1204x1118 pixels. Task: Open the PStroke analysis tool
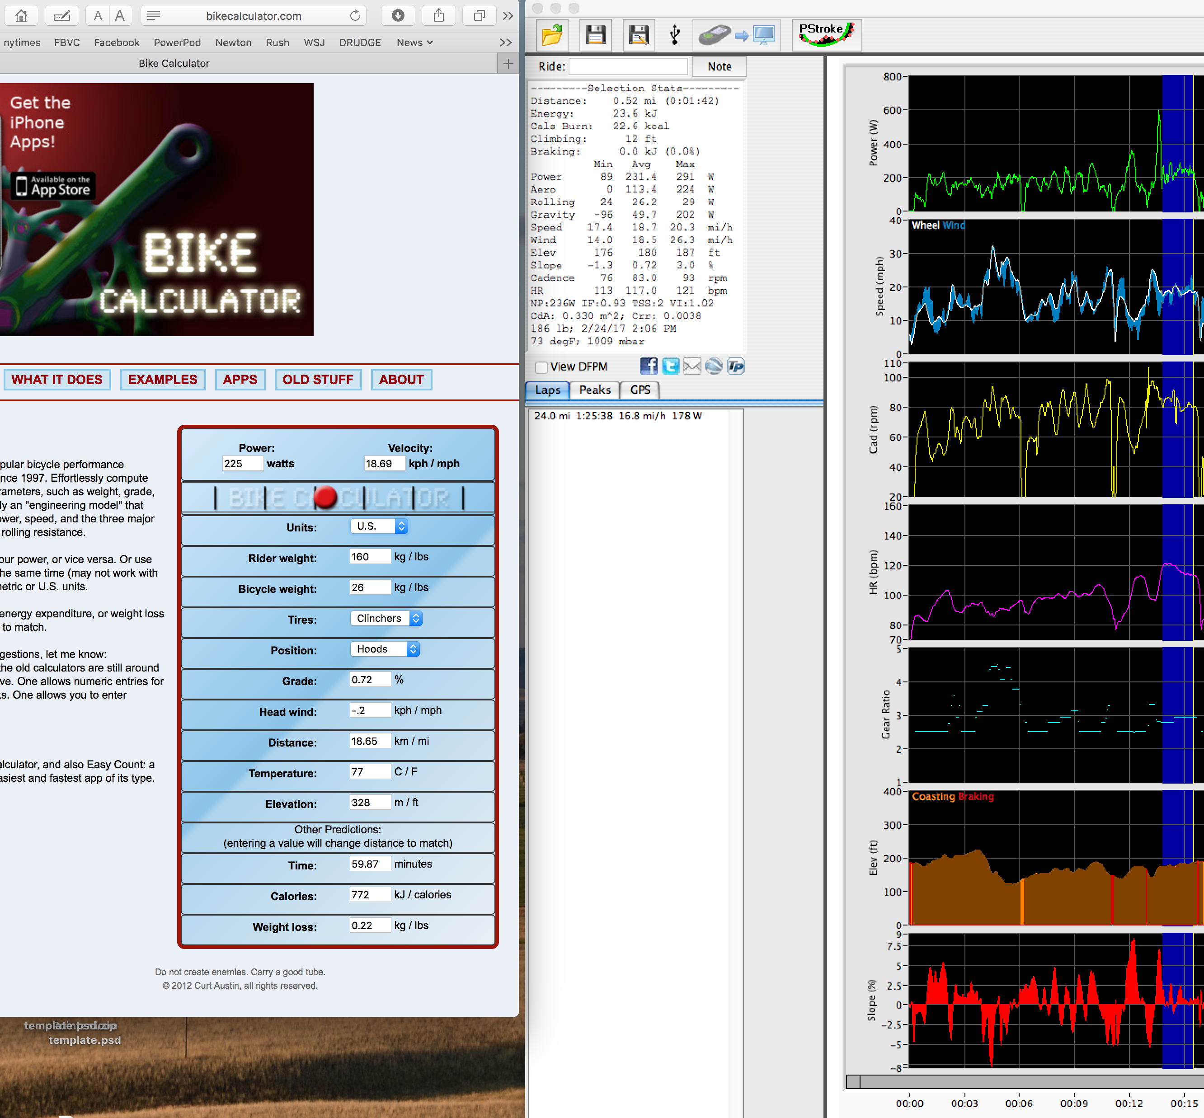point(827,35)
